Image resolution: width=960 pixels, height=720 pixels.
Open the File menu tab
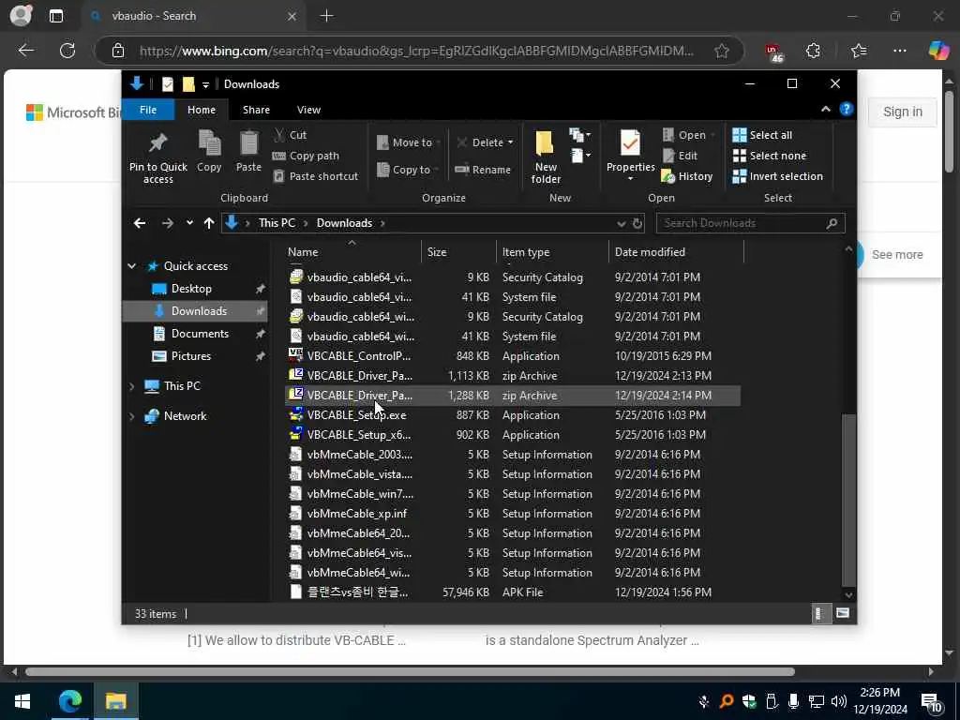148,110
